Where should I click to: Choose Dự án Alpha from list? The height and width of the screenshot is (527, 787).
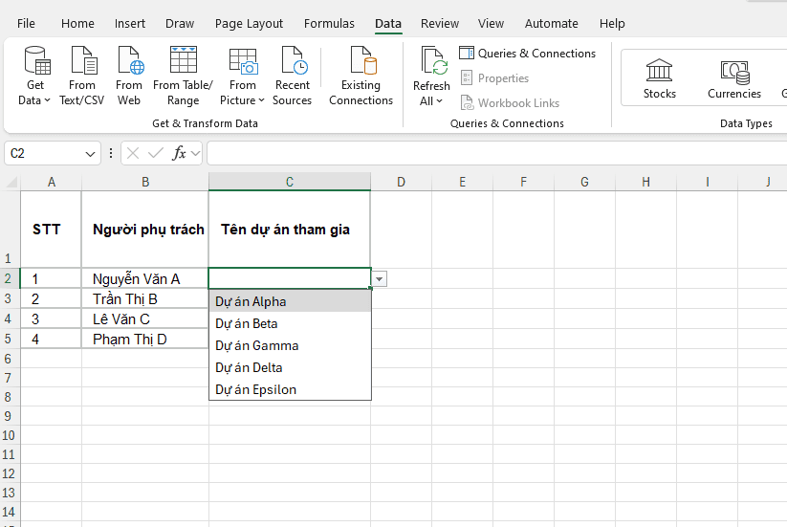click(x=290, y=301)
